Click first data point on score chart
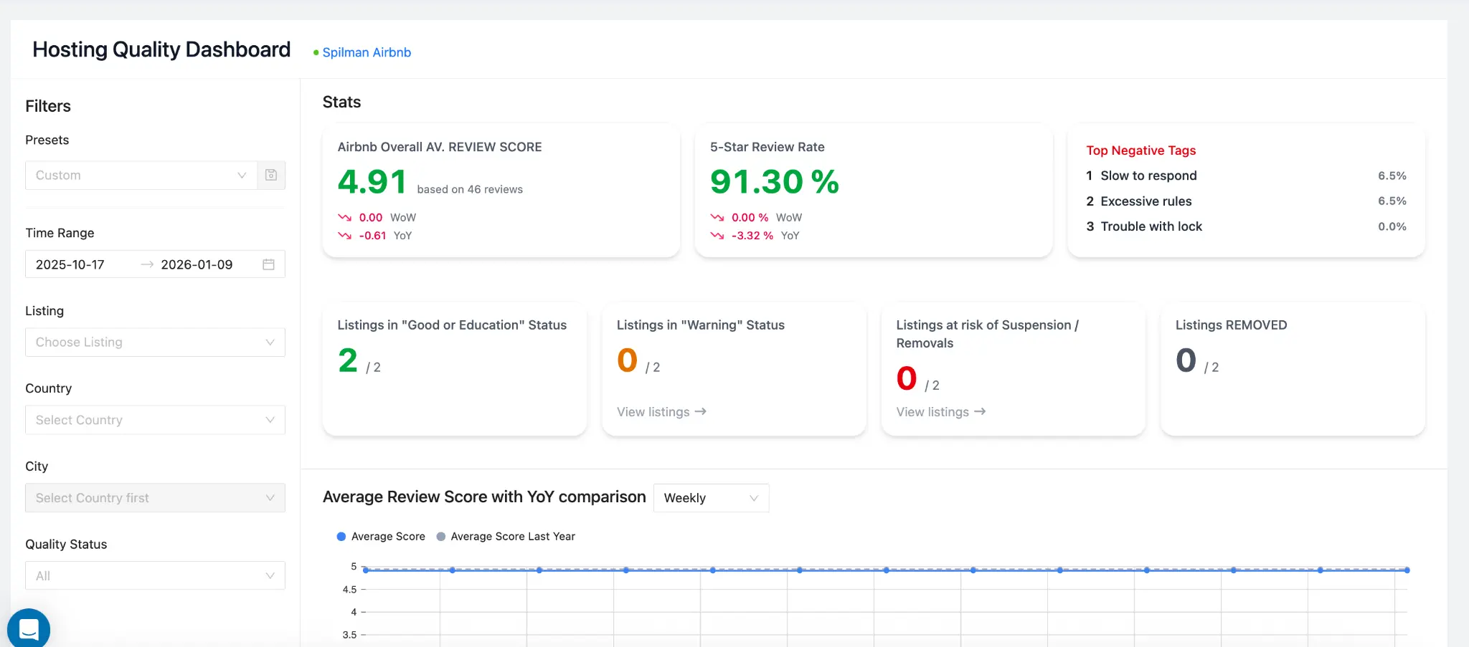 [x=366, y=570]
